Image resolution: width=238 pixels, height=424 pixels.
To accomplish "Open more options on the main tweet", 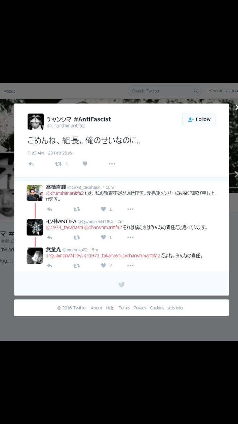I will [x=112, y=164].
